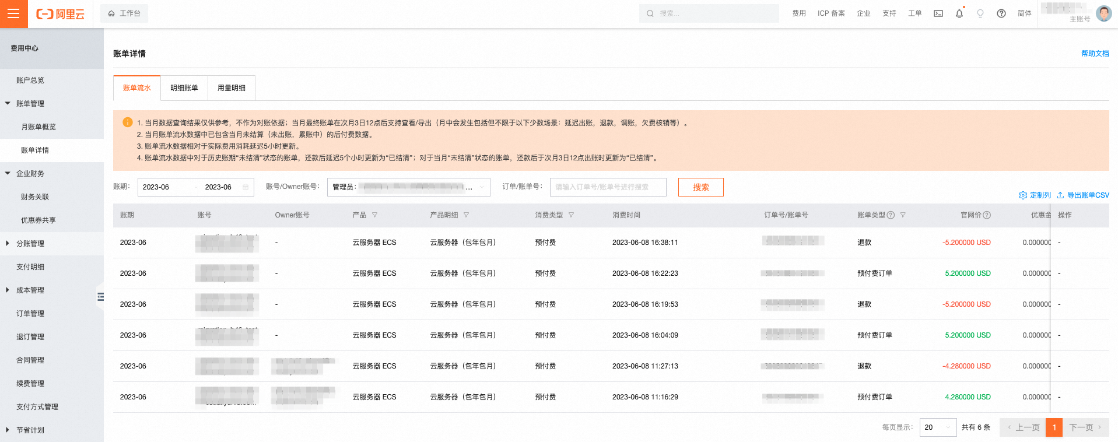Open 企业 in the top navigation
This screenshot has height=442, width=1118.
click(x=864, y=13)
